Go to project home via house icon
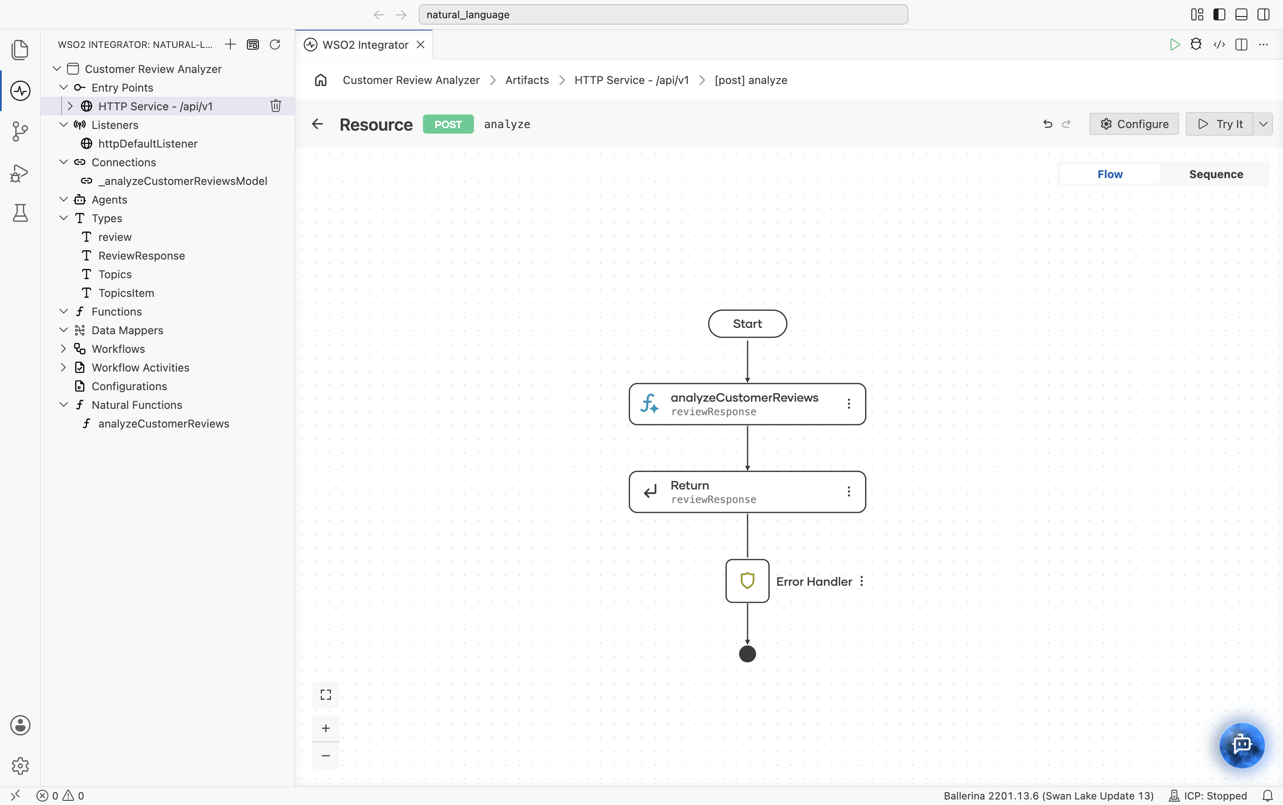This screenshot has width=1283, height=805. click(321, 80)
